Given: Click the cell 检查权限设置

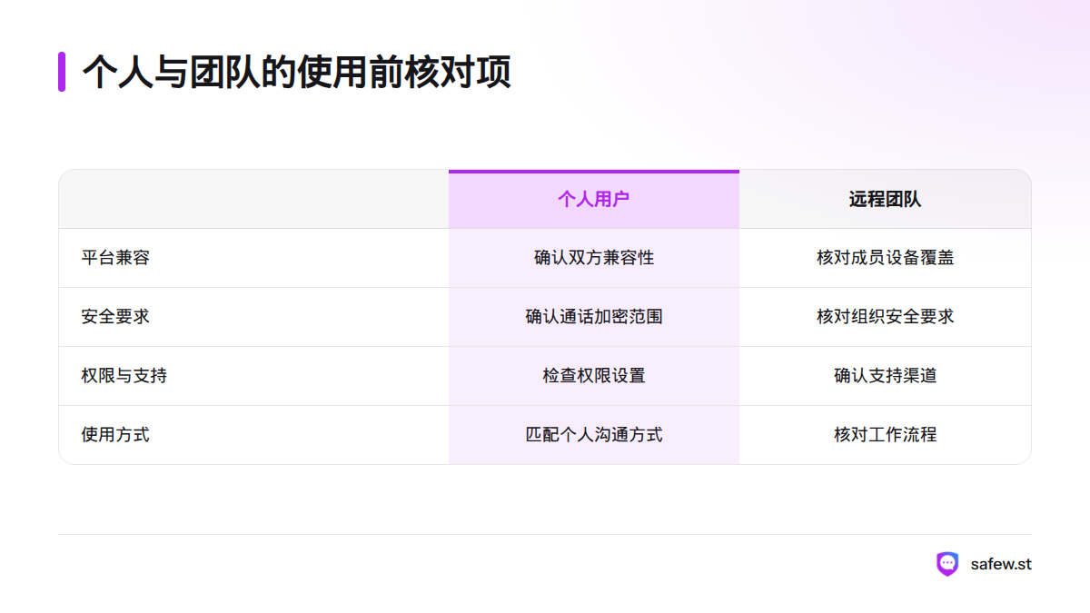Looking at the screenshot, I should coord(594,376).
